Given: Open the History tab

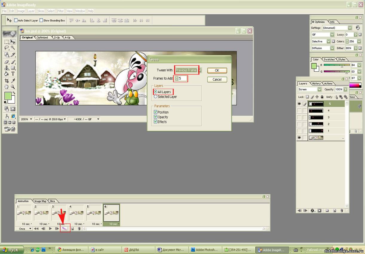Looking at the screenshot, I should point(316,83).
